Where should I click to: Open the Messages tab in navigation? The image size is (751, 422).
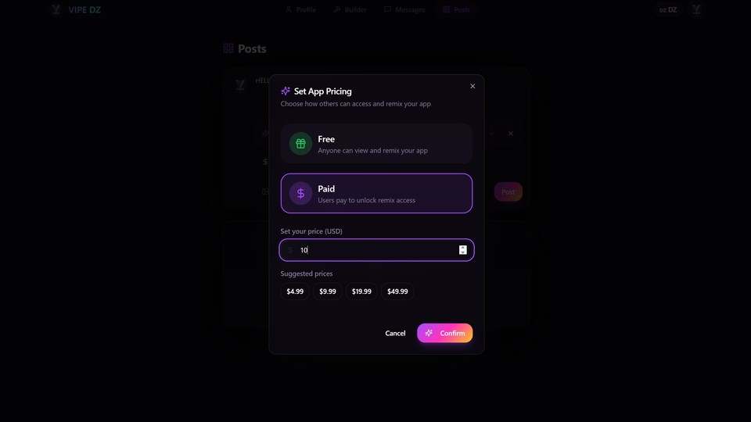(x=404, y=9)
